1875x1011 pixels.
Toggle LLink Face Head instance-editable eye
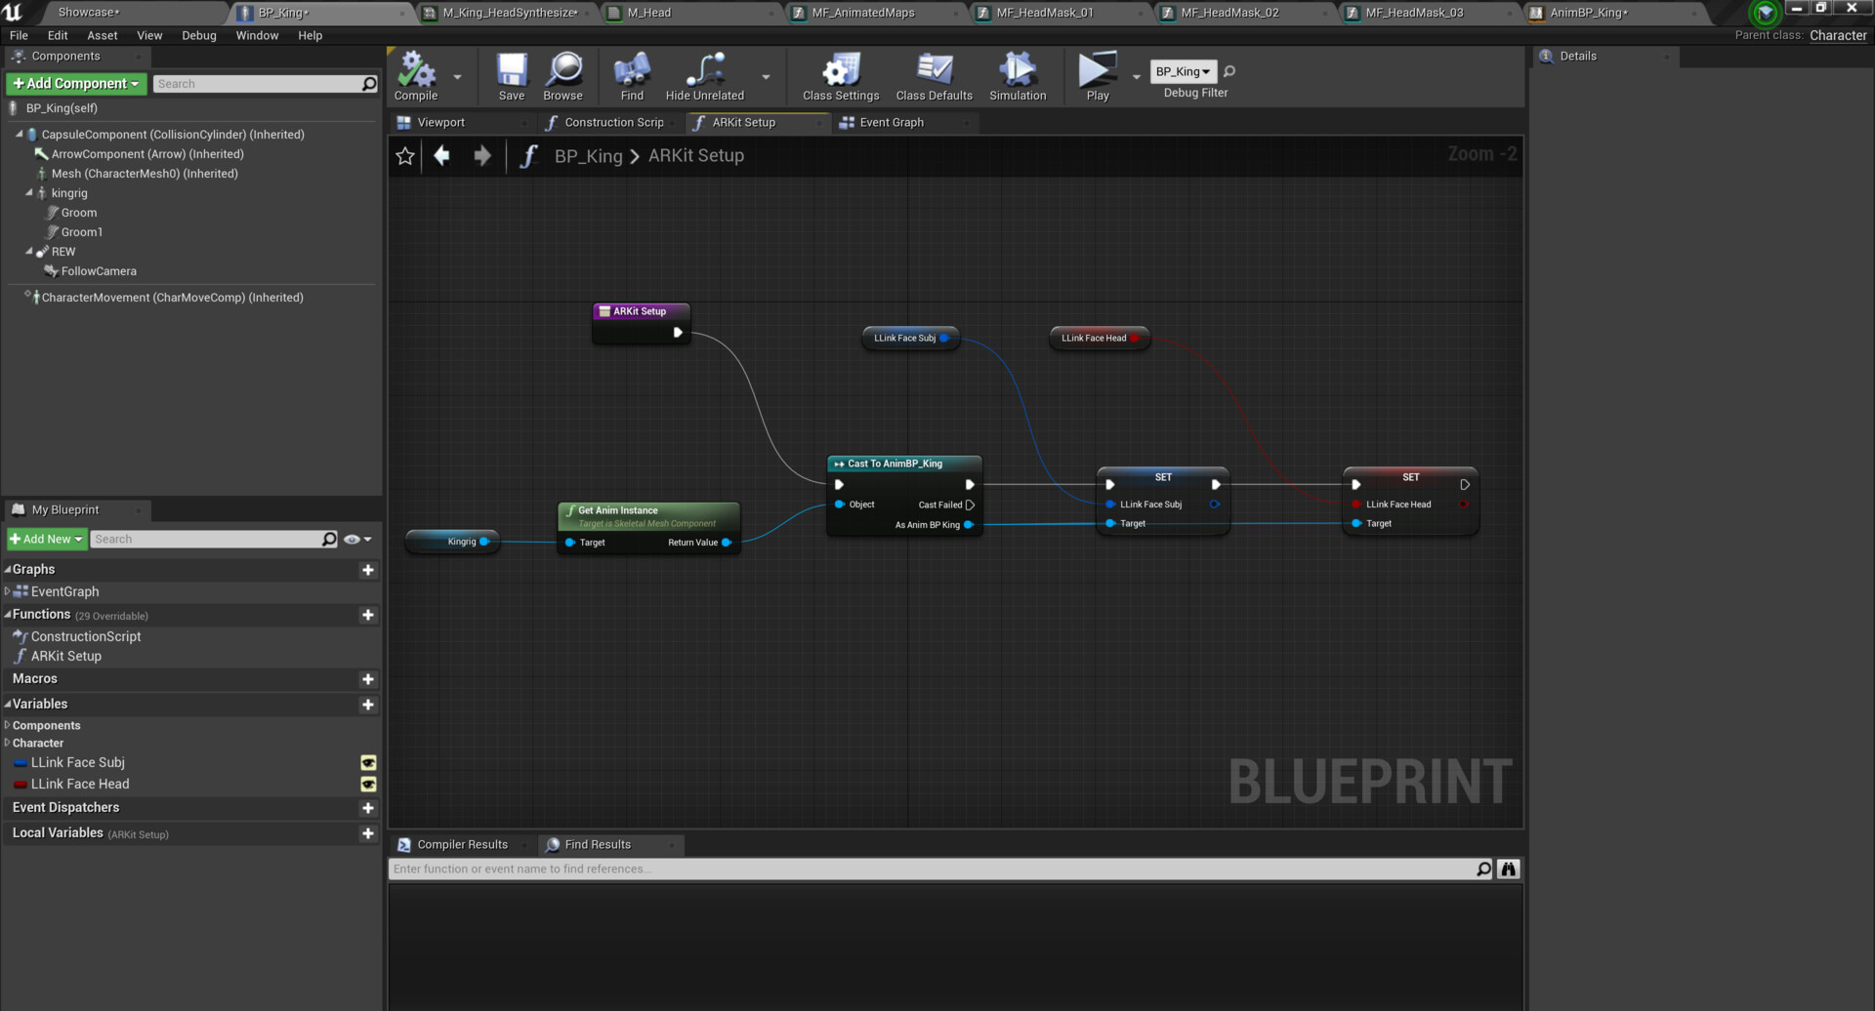(368, 785)
